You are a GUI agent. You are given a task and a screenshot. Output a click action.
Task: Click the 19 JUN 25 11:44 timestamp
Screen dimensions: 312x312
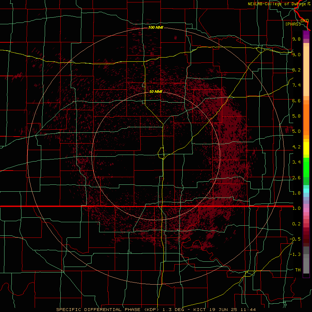232,310
